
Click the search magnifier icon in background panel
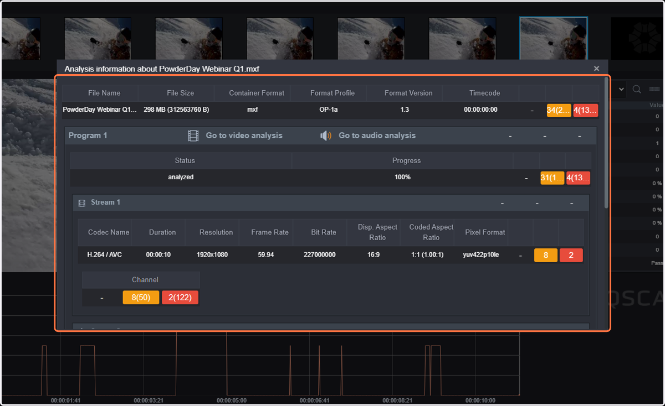[637, 89]
